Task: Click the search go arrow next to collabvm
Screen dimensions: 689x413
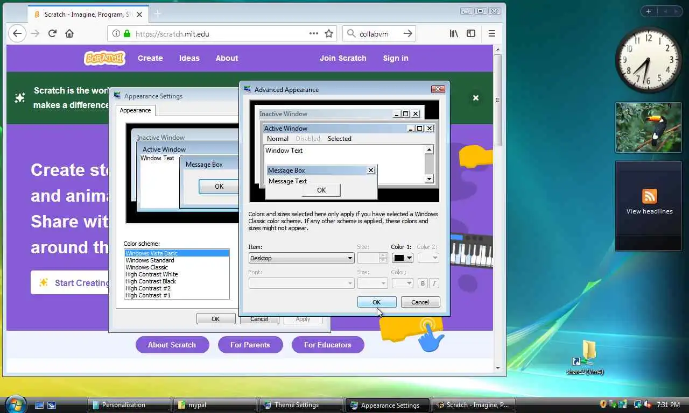Action: [408, 33]
